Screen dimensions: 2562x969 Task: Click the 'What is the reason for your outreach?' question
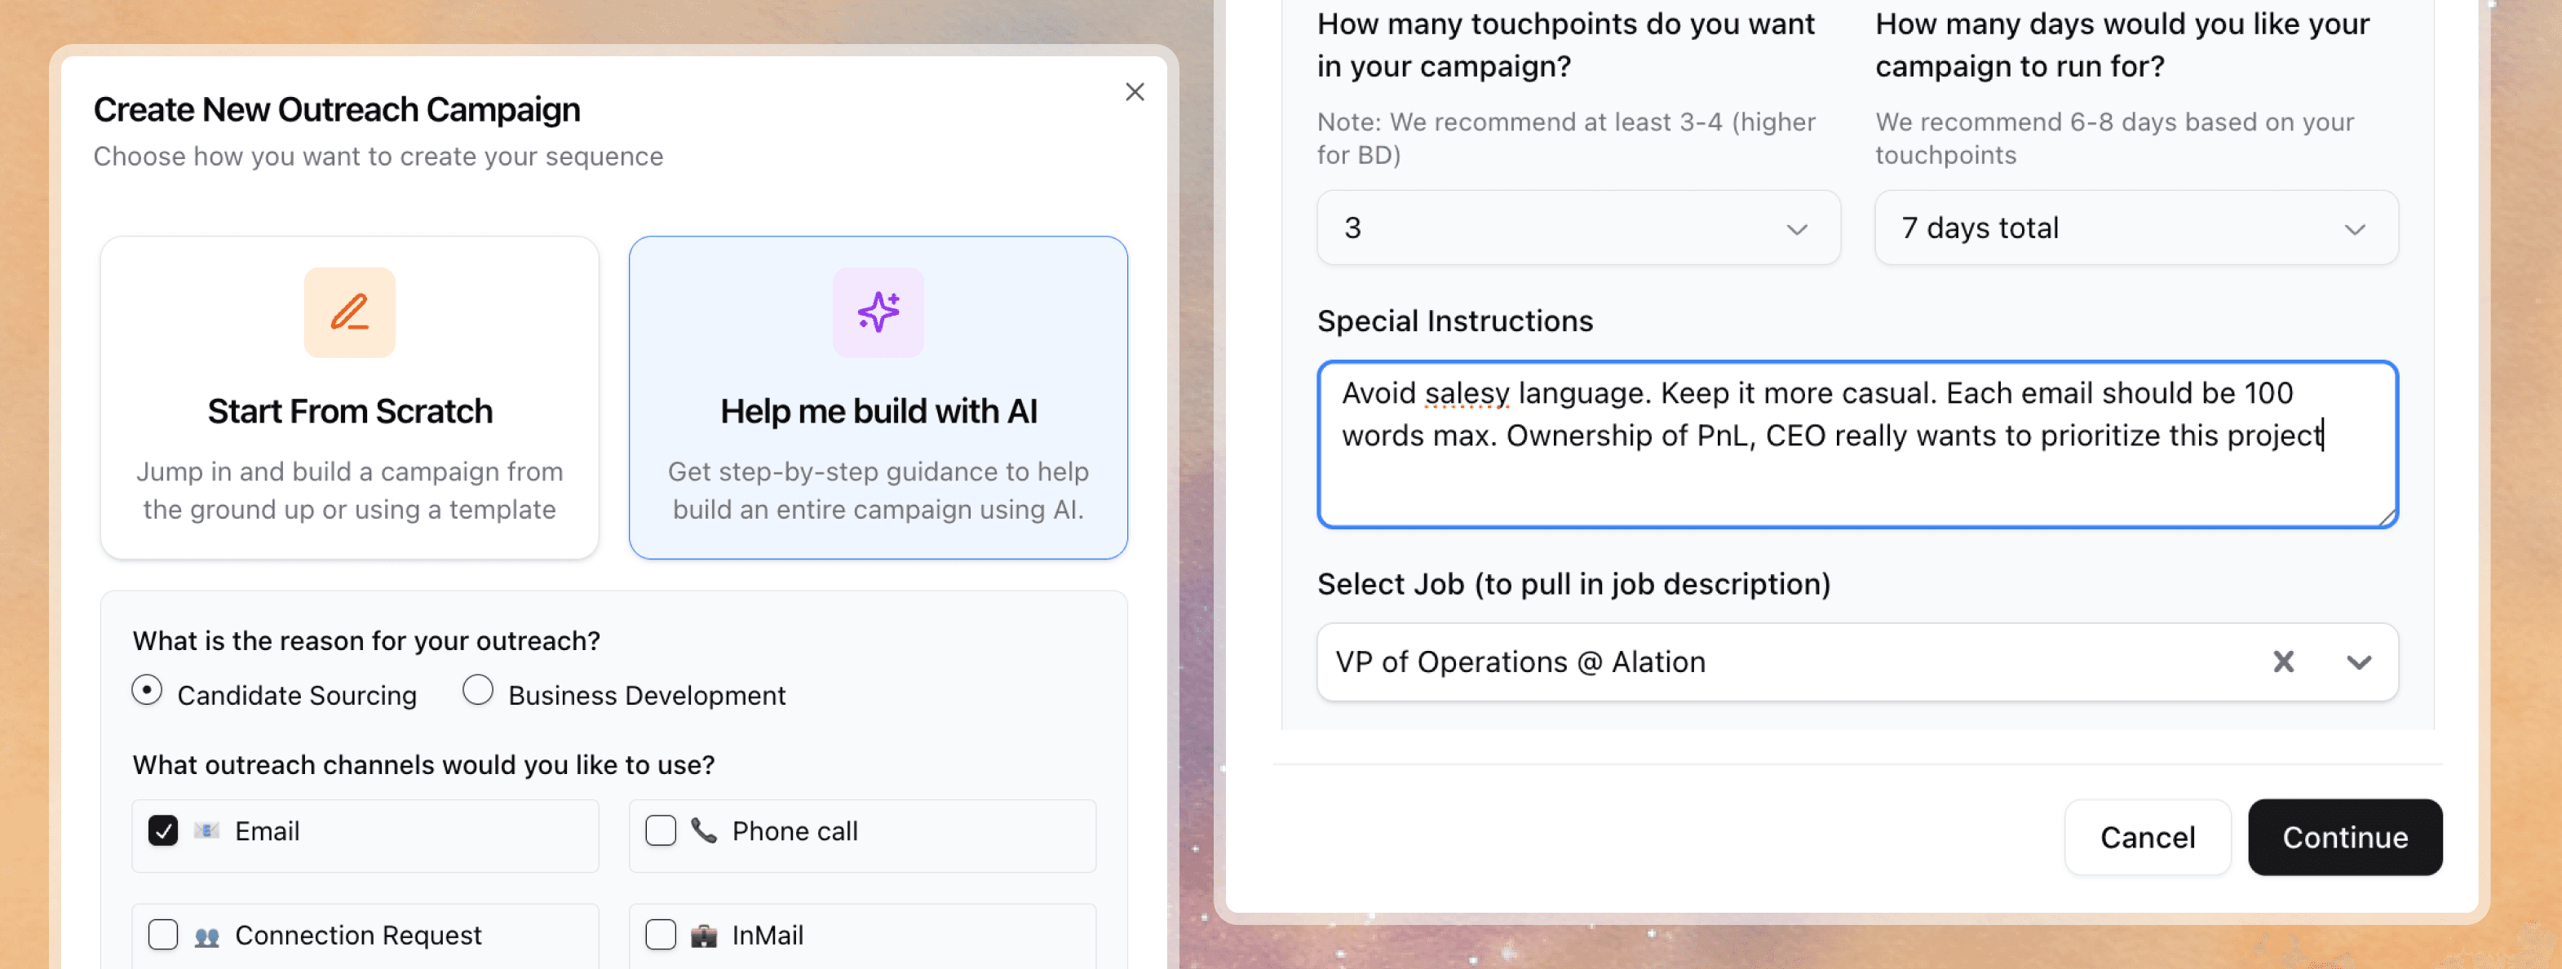366,640
